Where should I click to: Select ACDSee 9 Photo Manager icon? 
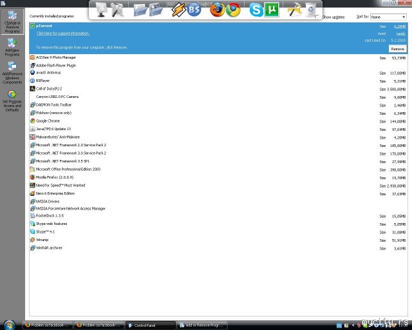(x=32, y=57)
